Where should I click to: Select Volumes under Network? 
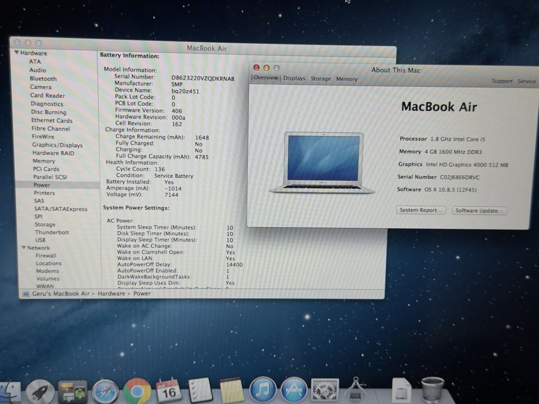click(x=48, y=278)
